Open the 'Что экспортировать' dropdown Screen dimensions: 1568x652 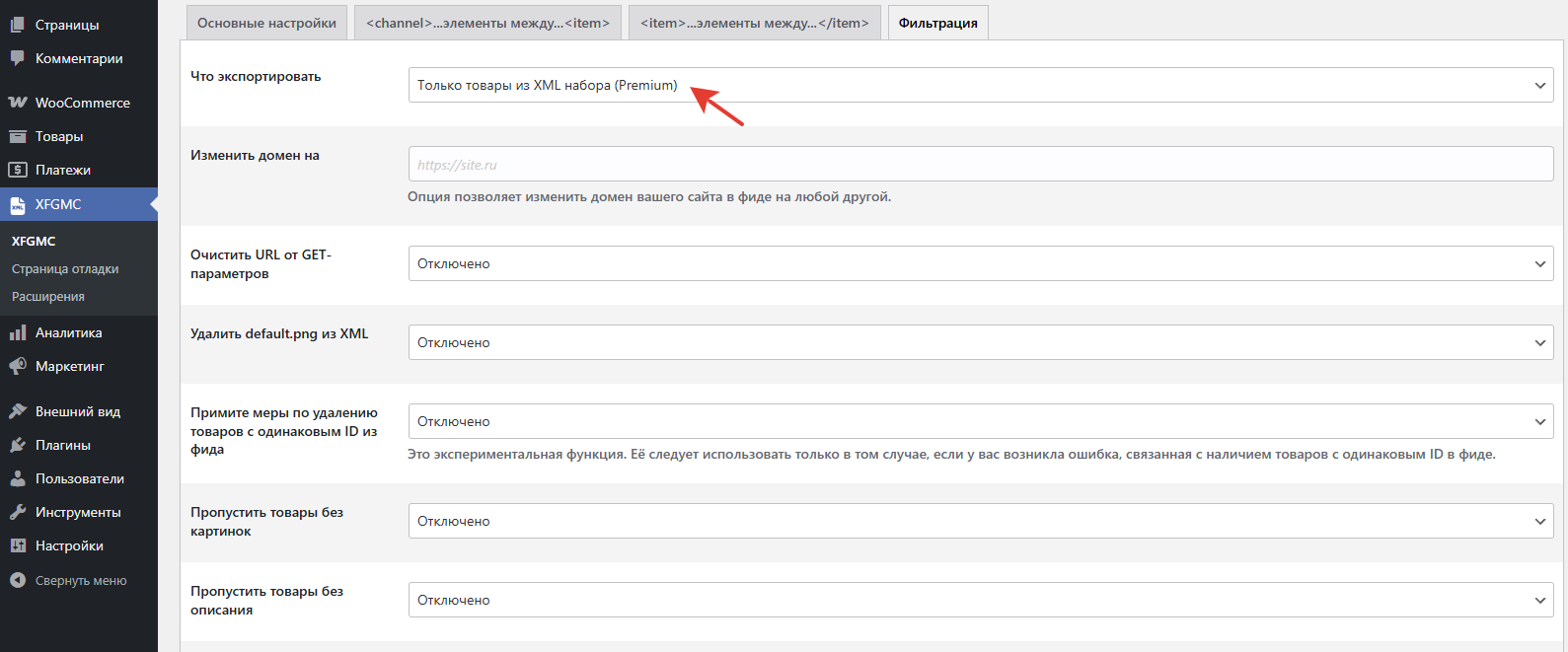tap(980, 85)
